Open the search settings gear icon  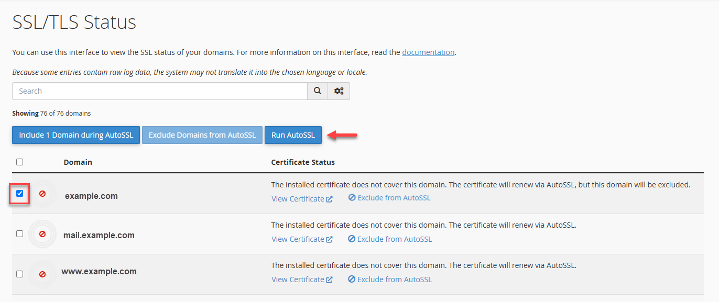pos(339,91)
